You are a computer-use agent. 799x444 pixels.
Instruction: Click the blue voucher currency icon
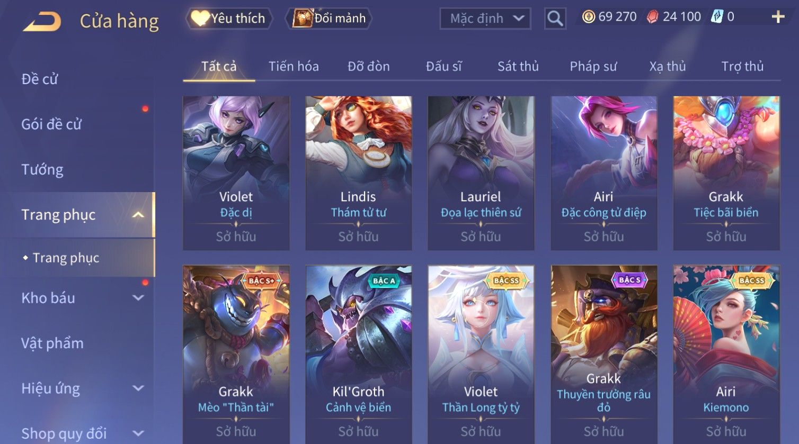pos(717,17)
